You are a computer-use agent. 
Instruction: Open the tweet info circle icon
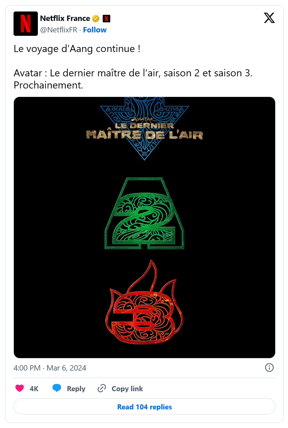(x=269, y=368)
